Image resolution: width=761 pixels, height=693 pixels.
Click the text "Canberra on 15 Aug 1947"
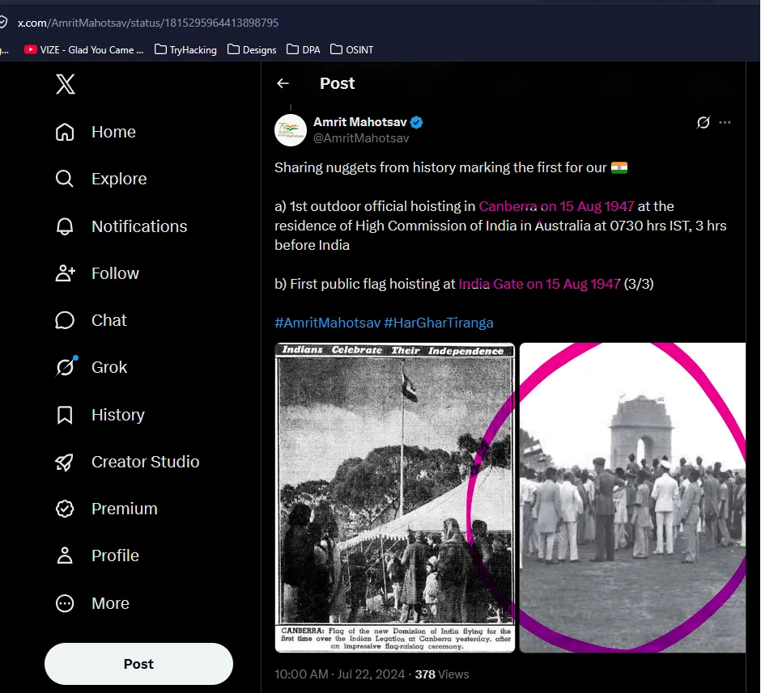557,206
